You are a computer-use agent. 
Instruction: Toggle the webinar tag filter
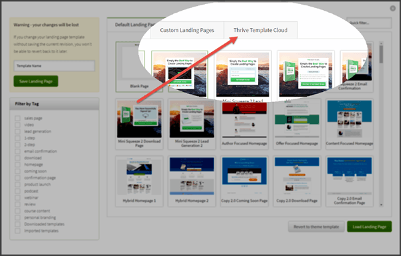[x=17, y=198]
